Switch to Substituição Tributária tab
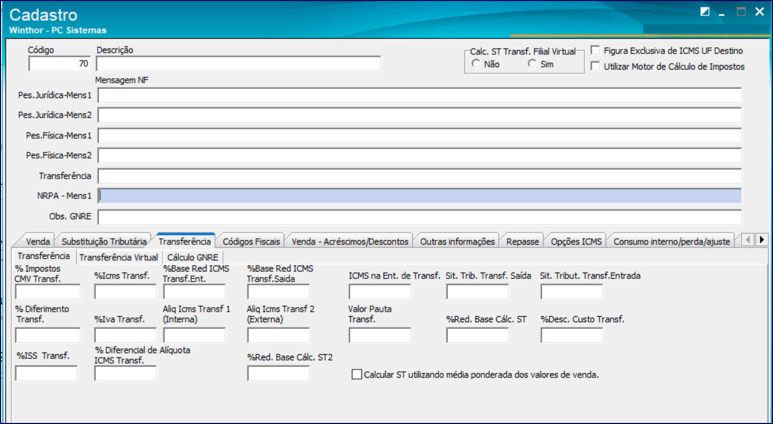 104,241
